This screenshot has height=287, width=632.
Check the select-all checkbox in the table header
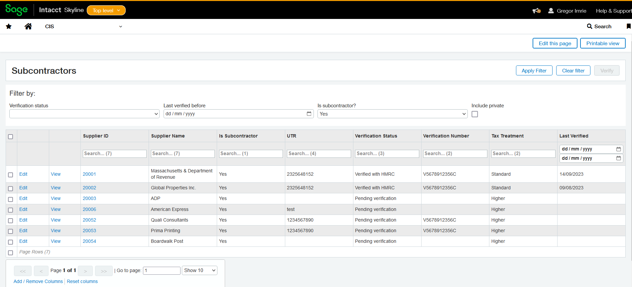click(11, 137)
